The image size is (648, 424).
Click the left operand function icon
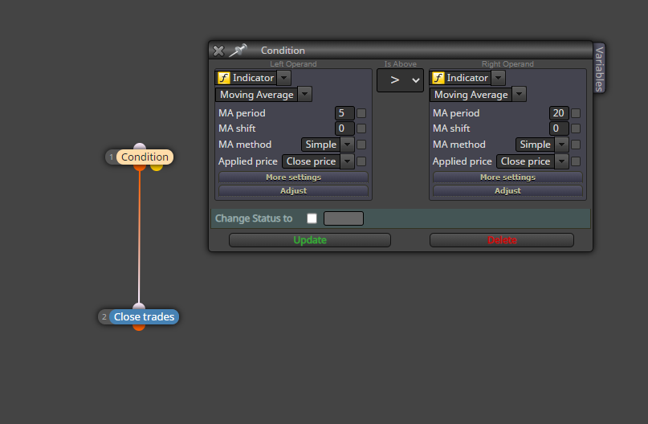tap(223, 78)
